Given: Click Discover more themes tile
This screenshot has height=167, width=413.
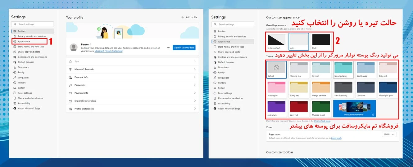Looking at the screenshot, I should [x=355, y=108].
